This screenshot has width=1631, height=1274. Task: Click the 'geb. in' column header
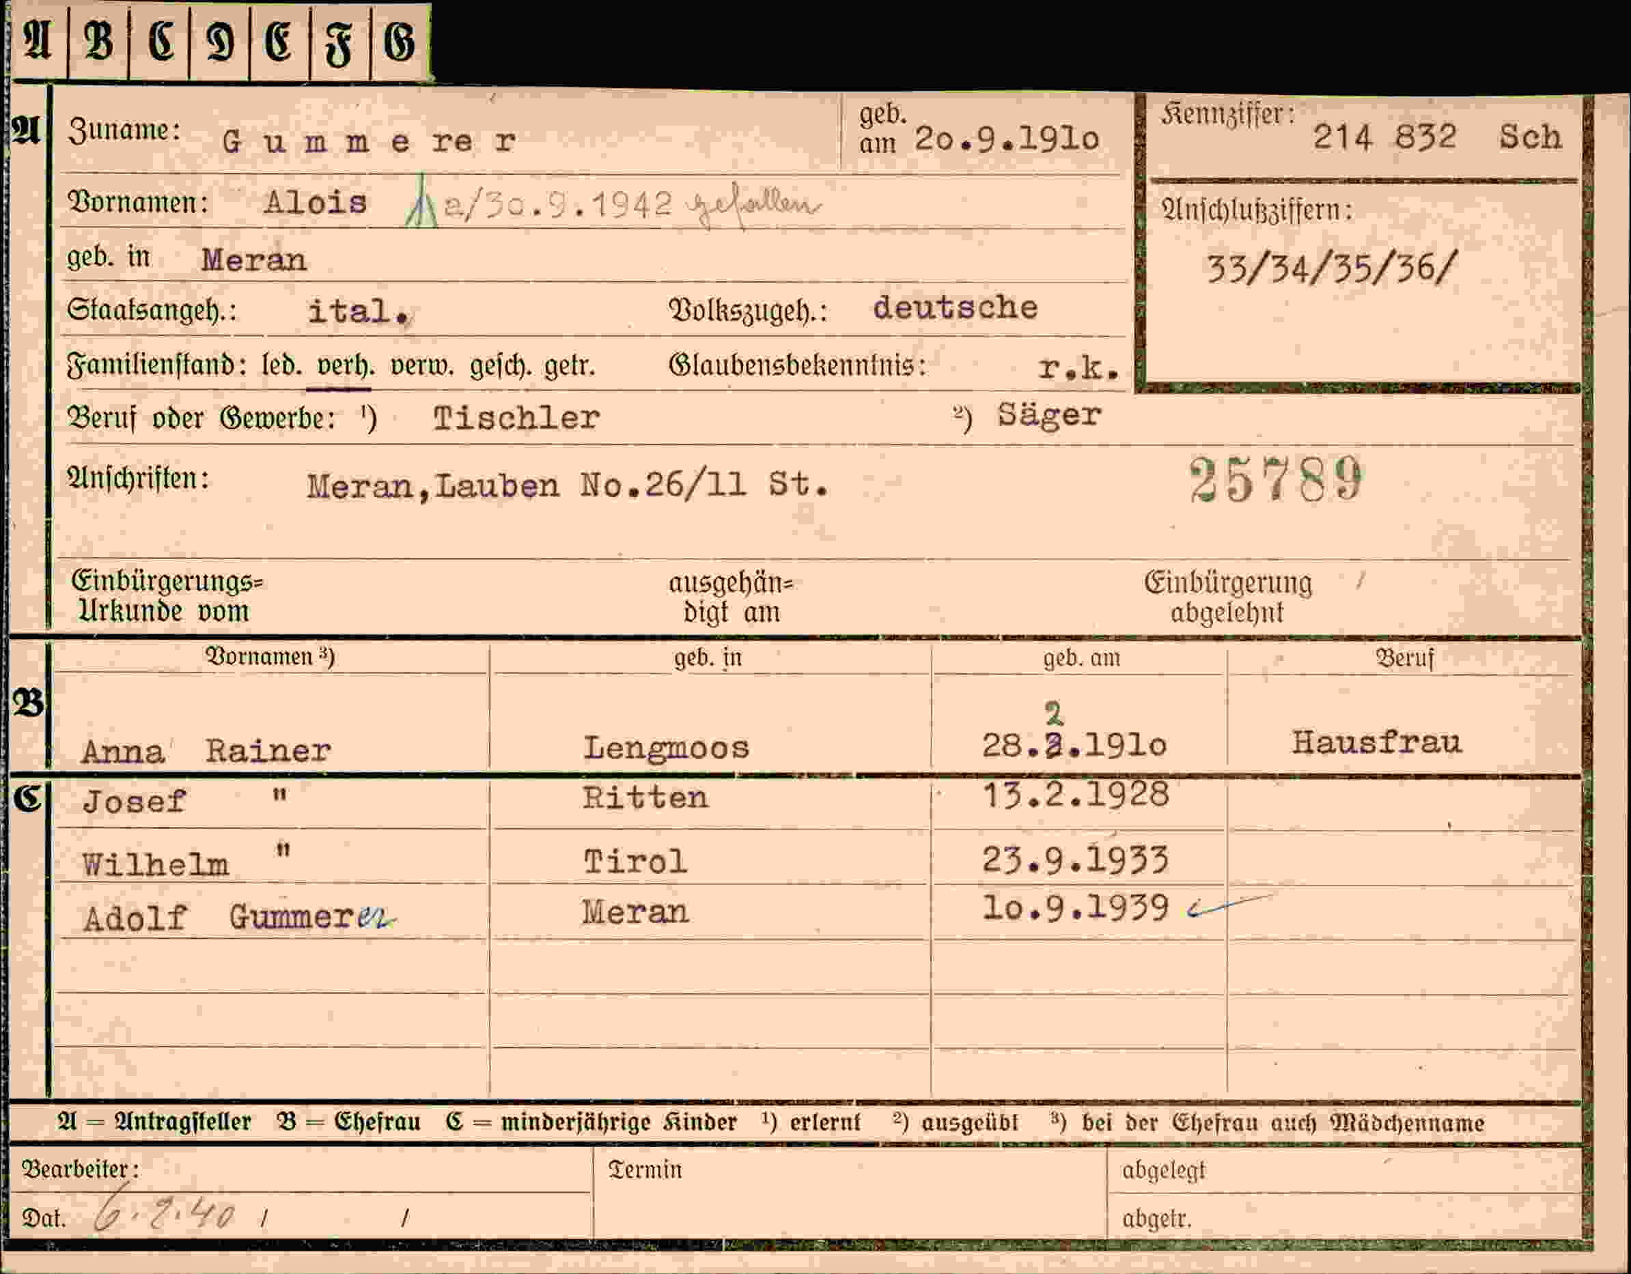click(708, 657)
